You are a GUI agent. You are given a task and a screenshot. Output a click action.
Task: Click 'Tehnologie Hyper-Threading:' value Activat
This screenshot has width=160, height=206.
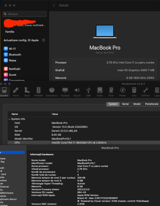tap(81, 183)
